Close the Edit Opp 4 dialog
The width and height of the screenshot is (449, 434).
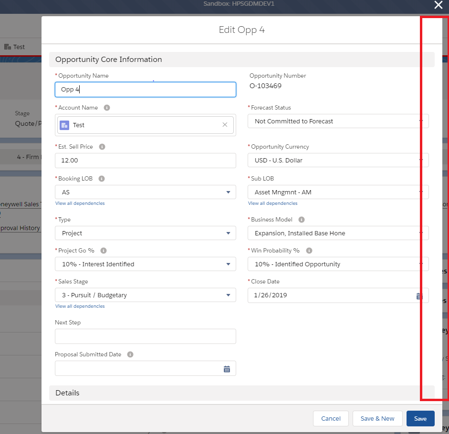438,5
